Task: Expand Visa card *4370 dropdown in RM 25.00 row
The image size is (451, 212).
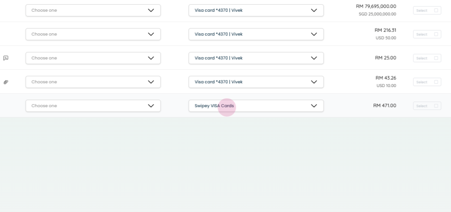Action: click(x=256, y=58)
